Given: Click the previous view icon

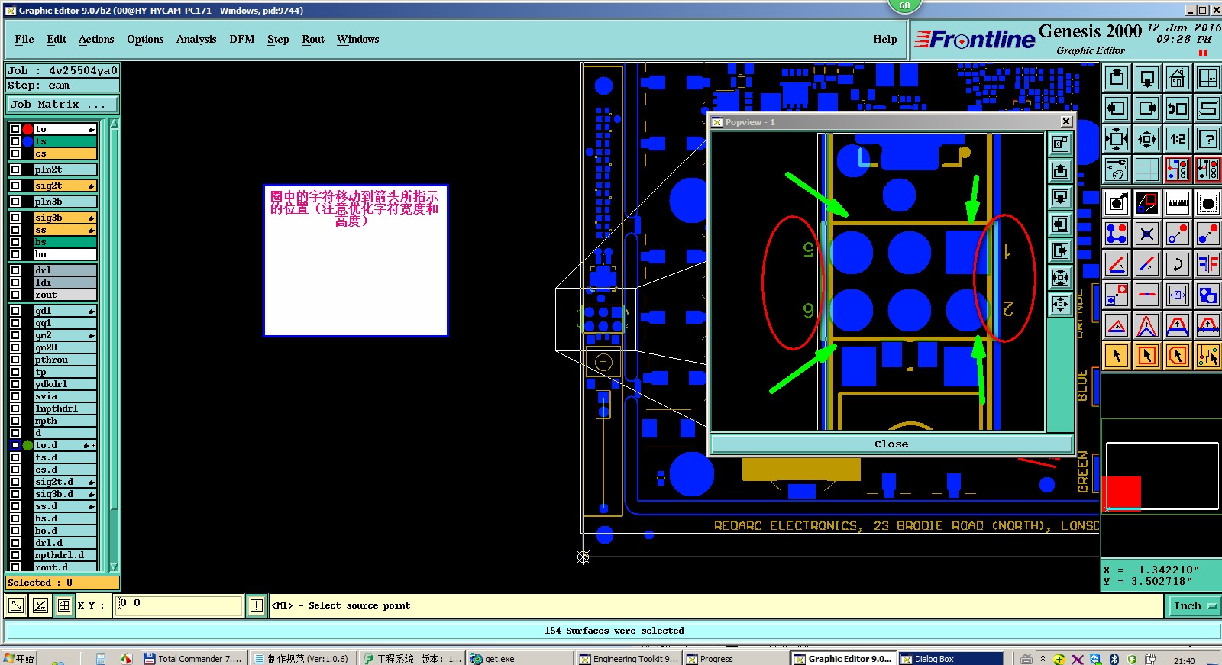Looking at the screenshot, I should coord(1178,108).
